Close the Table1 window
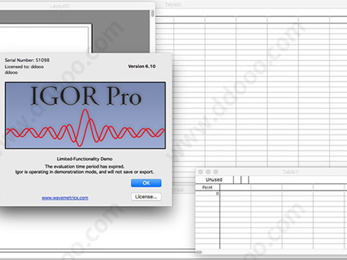 (x=201, y=172)
